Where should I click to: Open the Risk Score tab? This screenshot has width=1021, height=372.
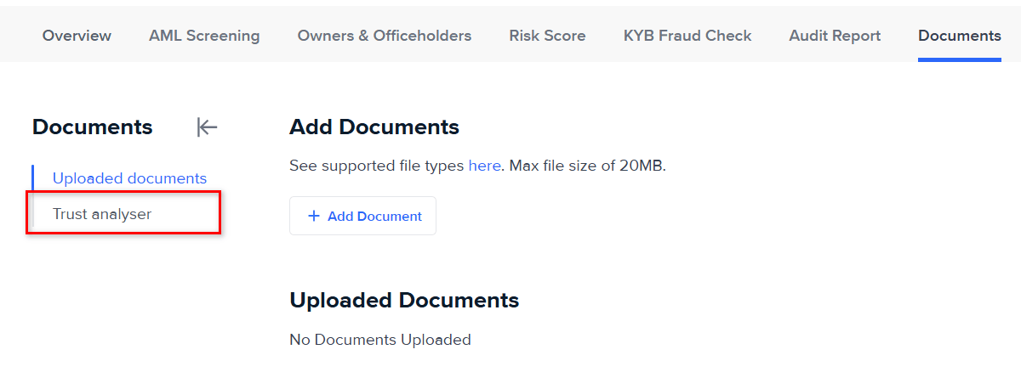click(547, 36)
